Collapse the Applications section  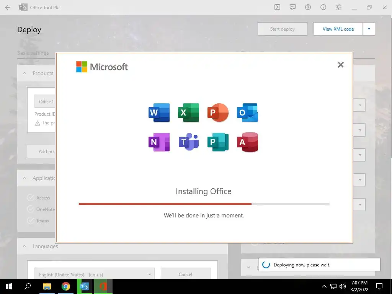click(x=24, y=178)
